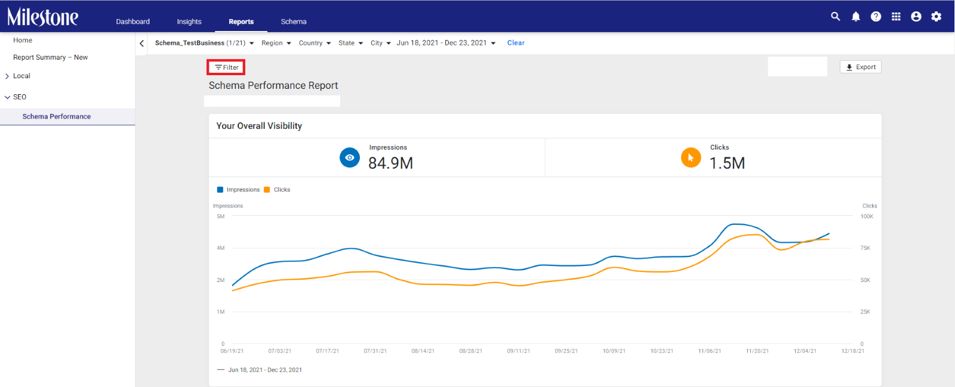Click the Milestone logo

coord(42,17)
